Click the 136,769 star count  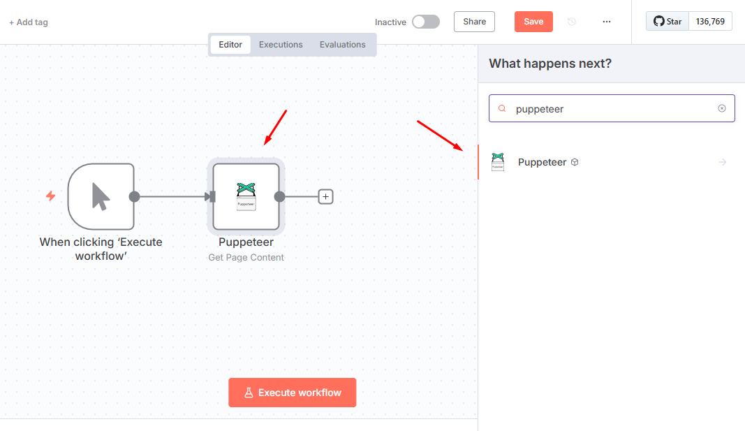[710, 22]
